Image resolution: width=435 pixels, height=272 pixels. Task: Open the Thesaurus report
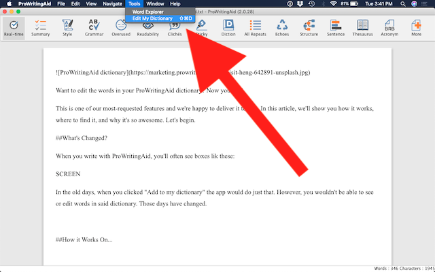tap(362, 29)
